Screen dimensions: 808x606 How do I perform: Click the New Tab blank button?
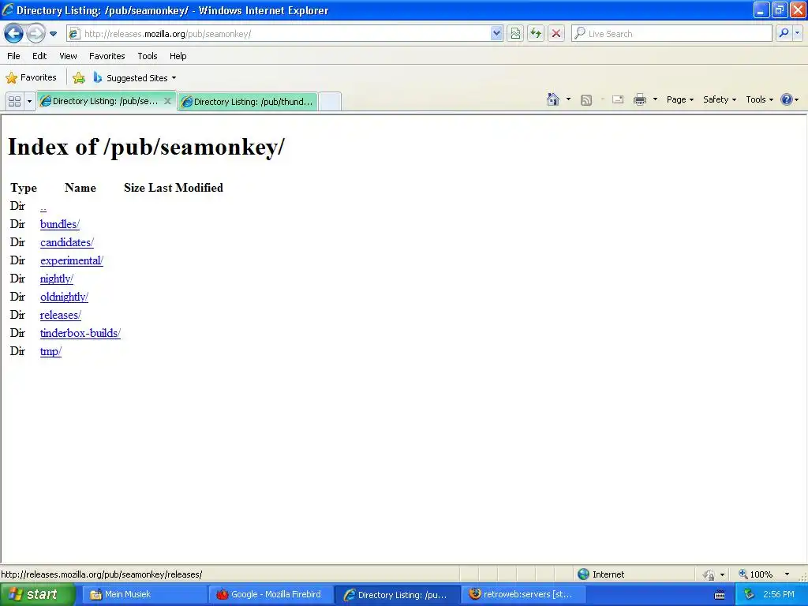[x=330, y=102]
